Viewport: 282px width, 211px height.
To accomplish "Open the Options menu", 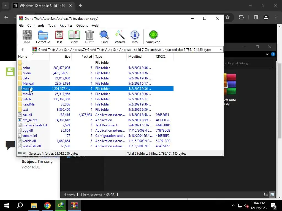I will [82, 26].
